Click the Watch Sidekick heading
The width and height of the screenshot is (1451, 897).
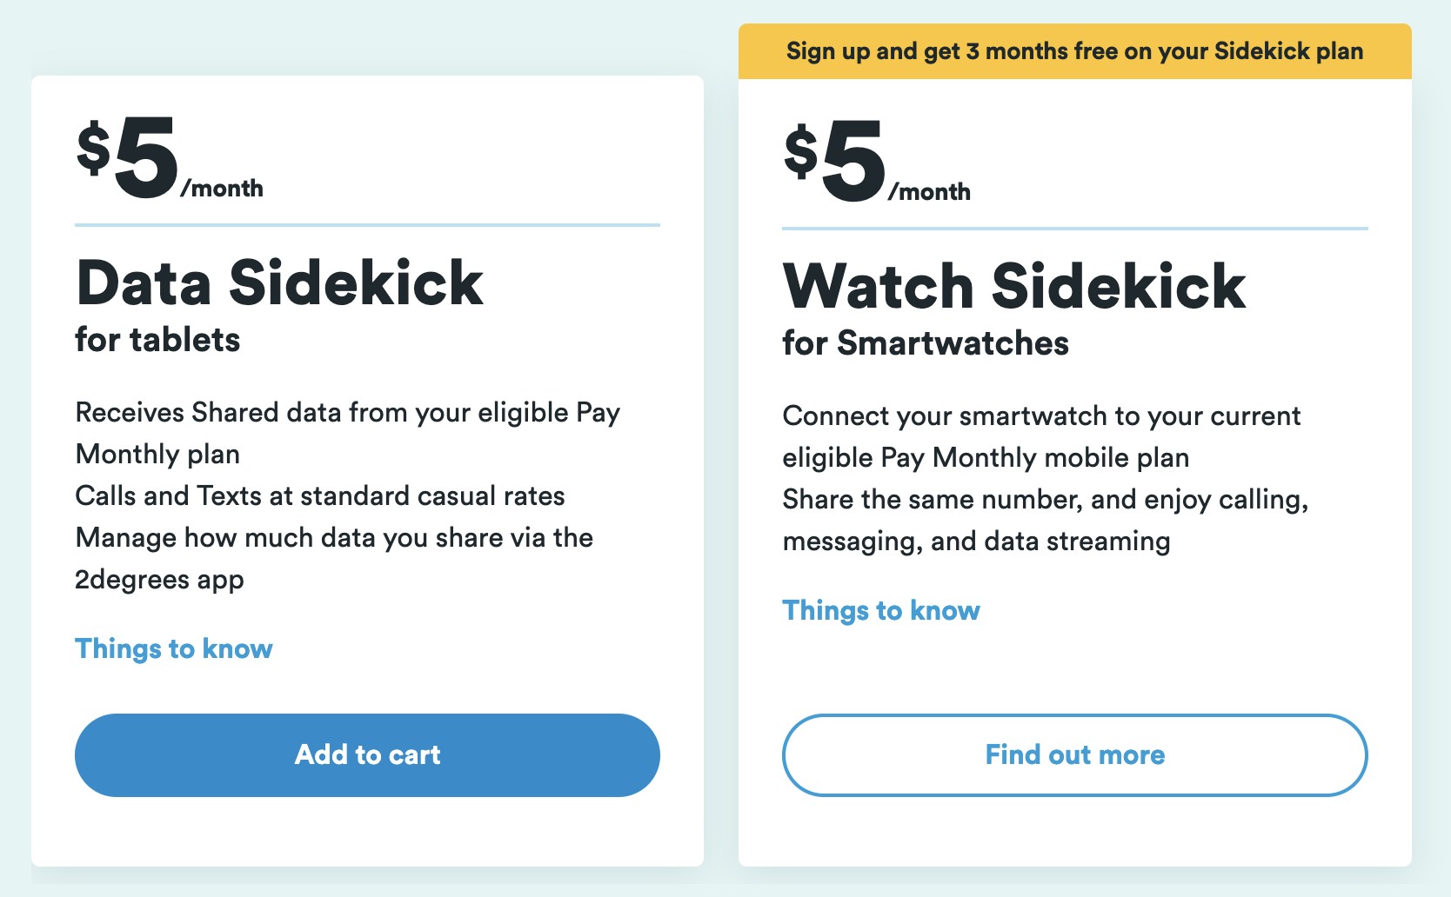click(x=1014, y=286)
